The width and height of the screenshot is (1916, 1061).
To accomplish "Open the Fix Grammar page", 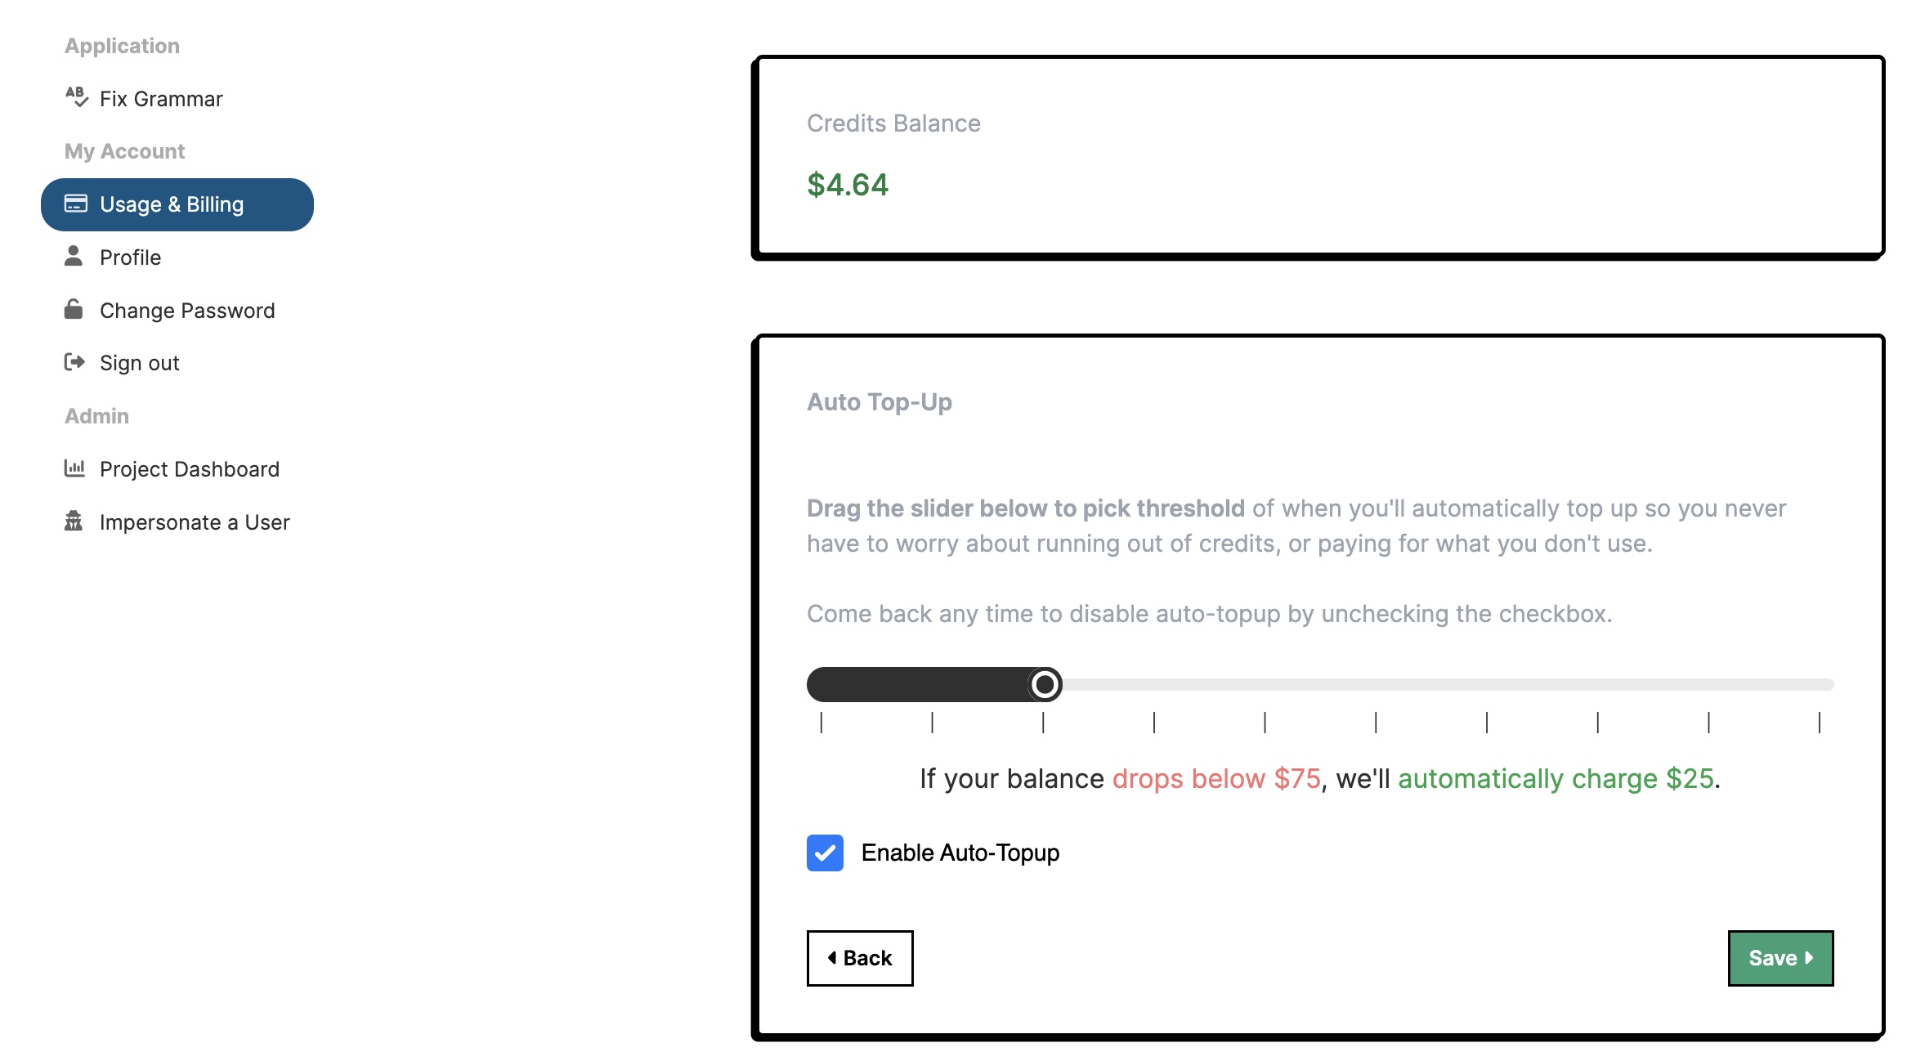I will tap(161, 99).
